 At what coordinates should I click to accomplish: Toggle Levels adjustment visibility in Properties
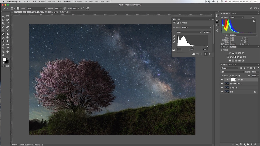point(206,54)
